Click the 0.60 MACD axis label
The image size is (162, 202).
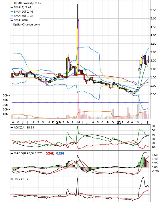pos(154,155)
